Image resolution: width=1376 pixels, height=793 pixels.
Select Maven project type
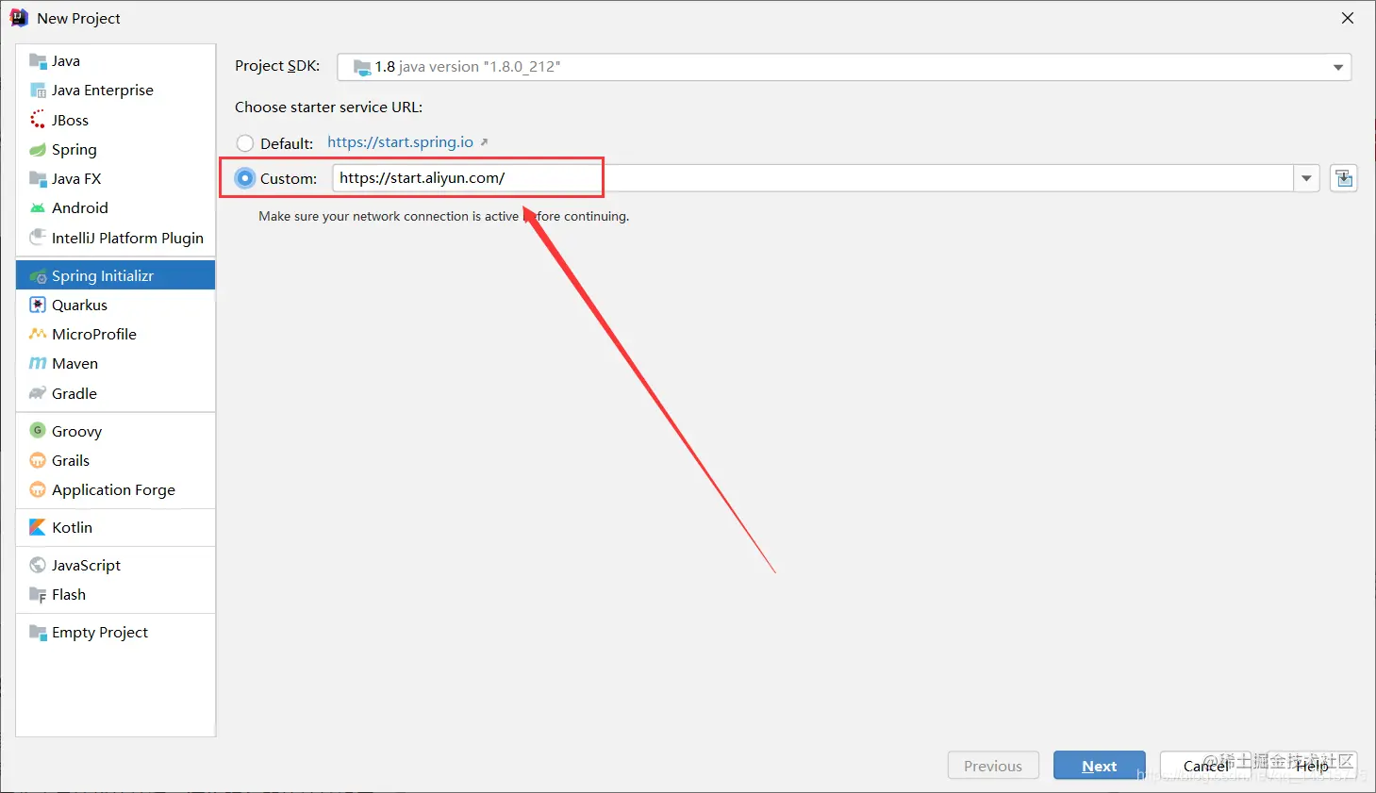115,363
